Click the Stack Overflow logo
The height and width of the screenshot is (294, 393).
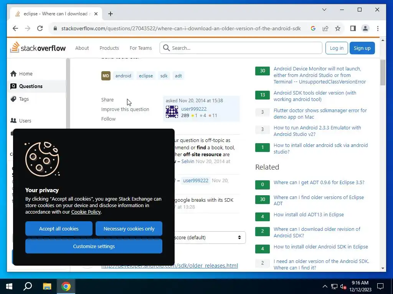pos(38,48)
